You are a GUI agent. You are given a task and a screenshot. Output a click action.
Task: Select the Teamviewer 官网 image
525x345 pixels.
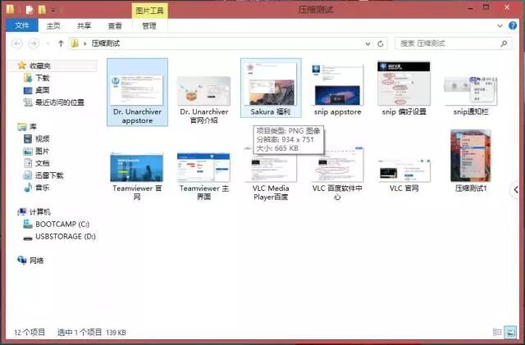(137, 176)
